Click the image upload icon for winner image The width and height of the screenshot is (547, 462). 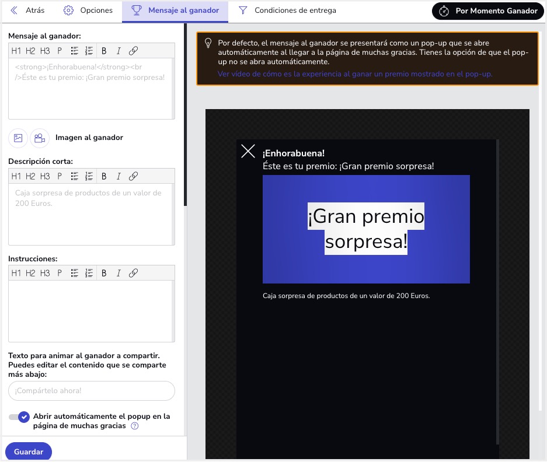pyautogui.click(x=18, y=138)
